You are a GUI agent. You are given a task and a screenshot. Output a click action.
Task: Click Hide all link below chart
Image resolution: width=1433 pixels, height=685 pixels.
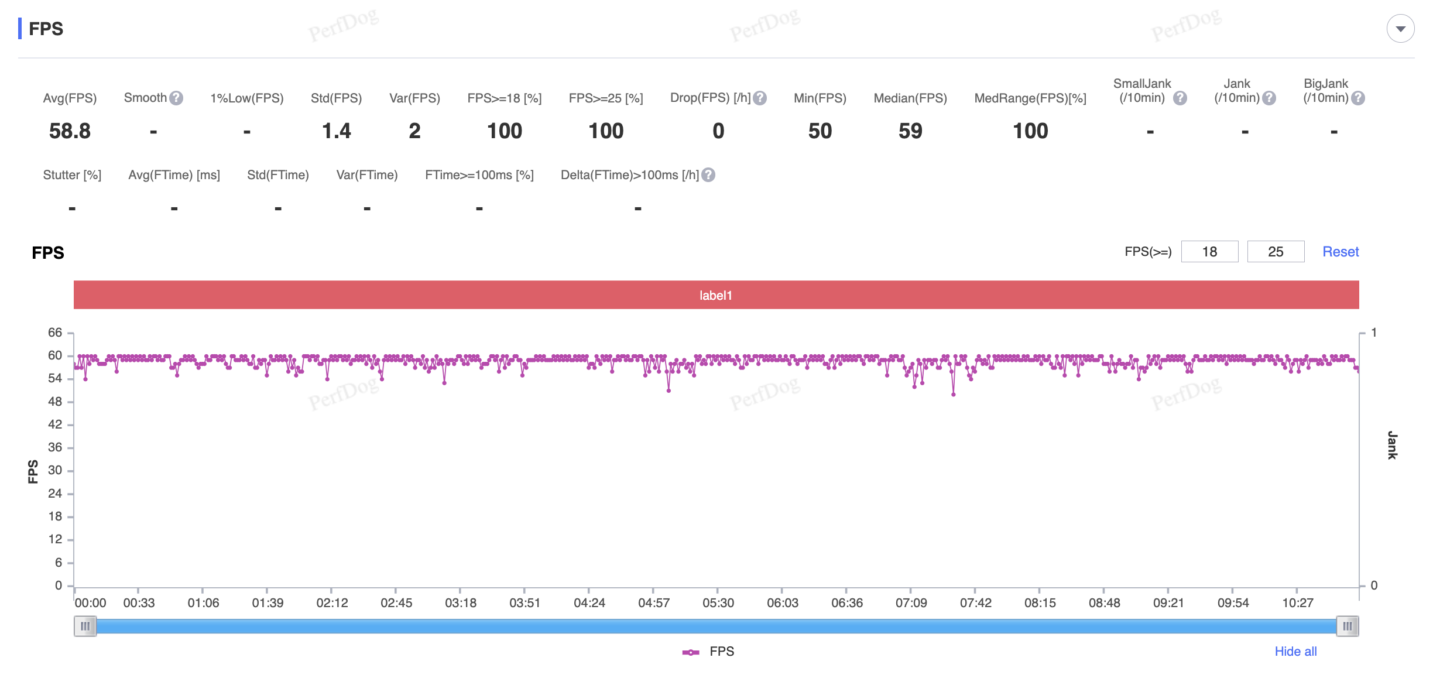click(x=1295, y=652)
